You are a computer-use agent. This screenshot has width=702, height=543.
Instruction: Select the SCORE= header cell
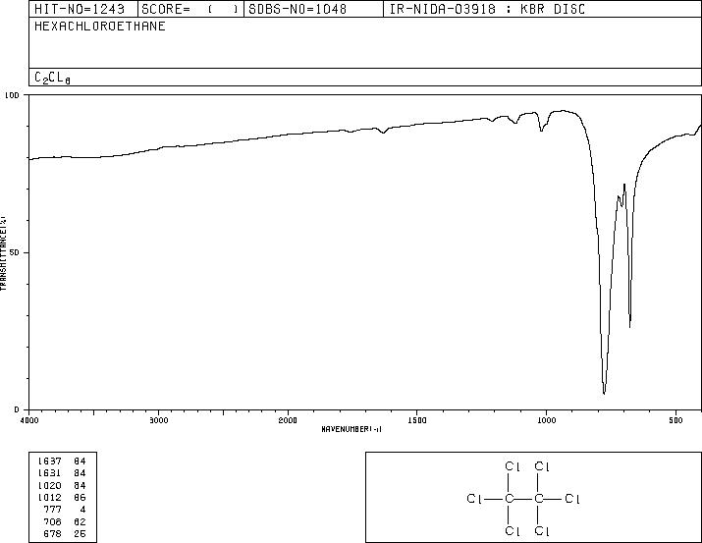[190, 9]
